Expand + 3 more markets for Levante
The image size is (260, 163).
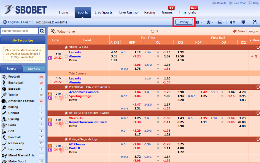254,56
